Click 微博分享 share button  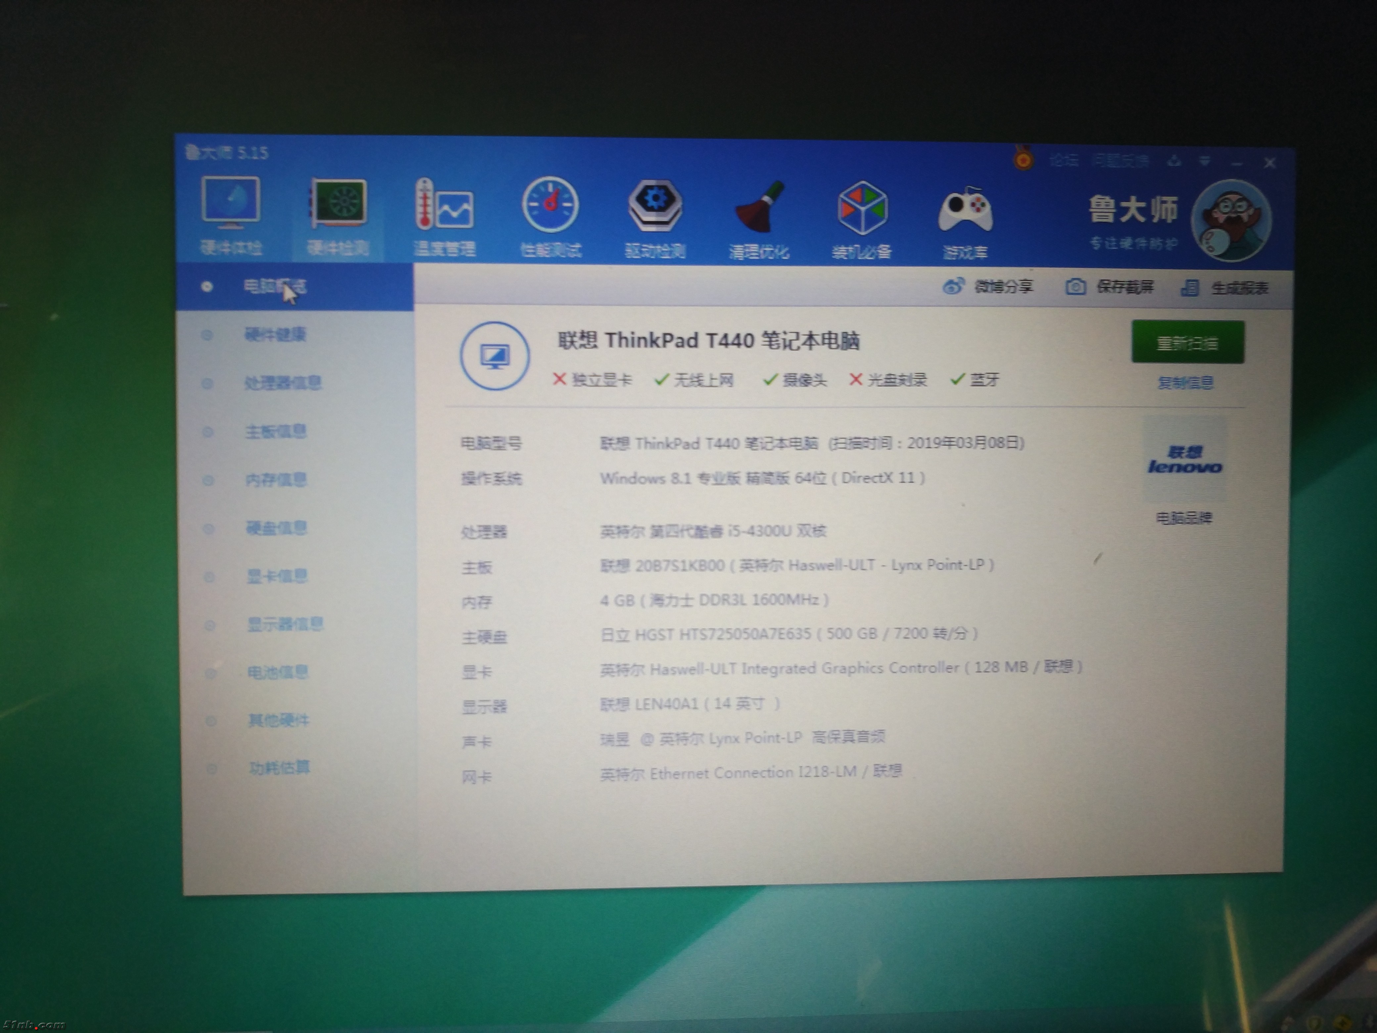coord(988,286)
